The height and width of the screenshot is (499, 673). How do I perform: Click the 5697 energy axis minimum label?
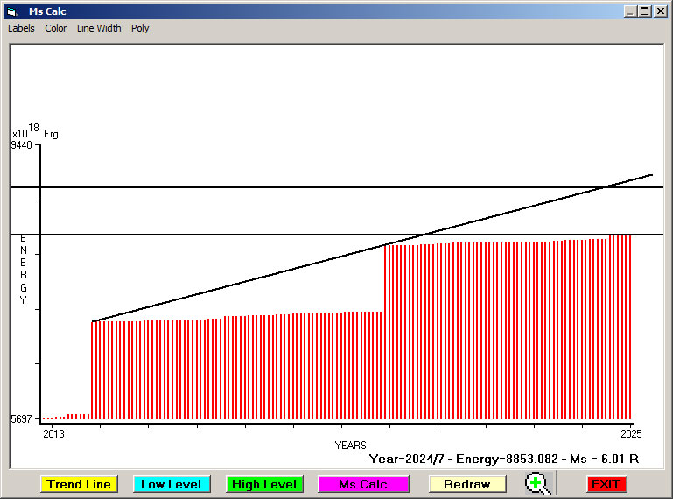pos(22,419)
